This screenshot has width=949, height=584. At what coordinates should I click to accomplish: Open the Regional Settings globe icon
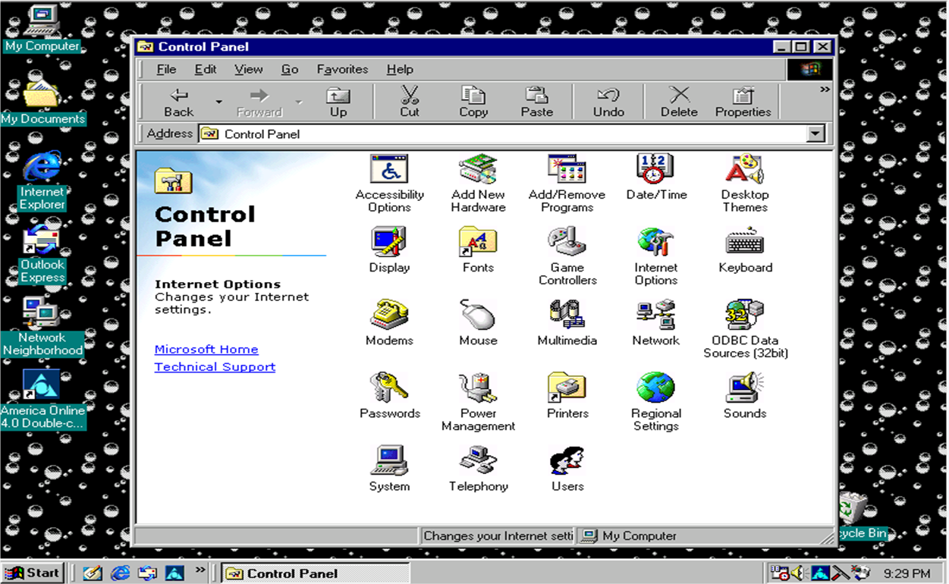655,388
